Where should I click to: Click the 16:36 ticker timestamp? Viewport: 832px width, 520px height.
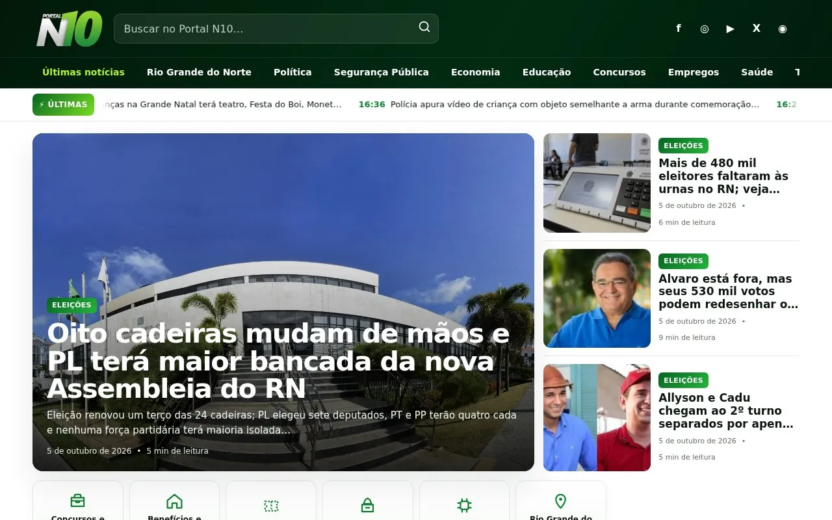pos(372,105)
